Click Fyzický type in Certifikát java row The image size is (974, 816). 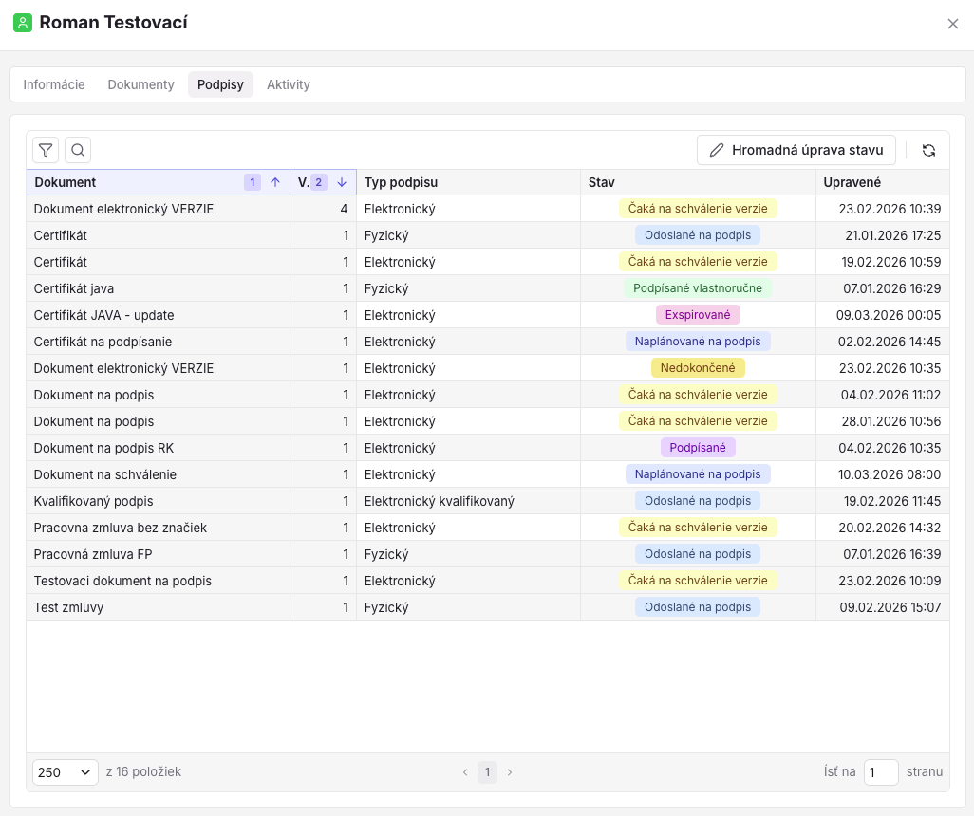click(386, 288)
